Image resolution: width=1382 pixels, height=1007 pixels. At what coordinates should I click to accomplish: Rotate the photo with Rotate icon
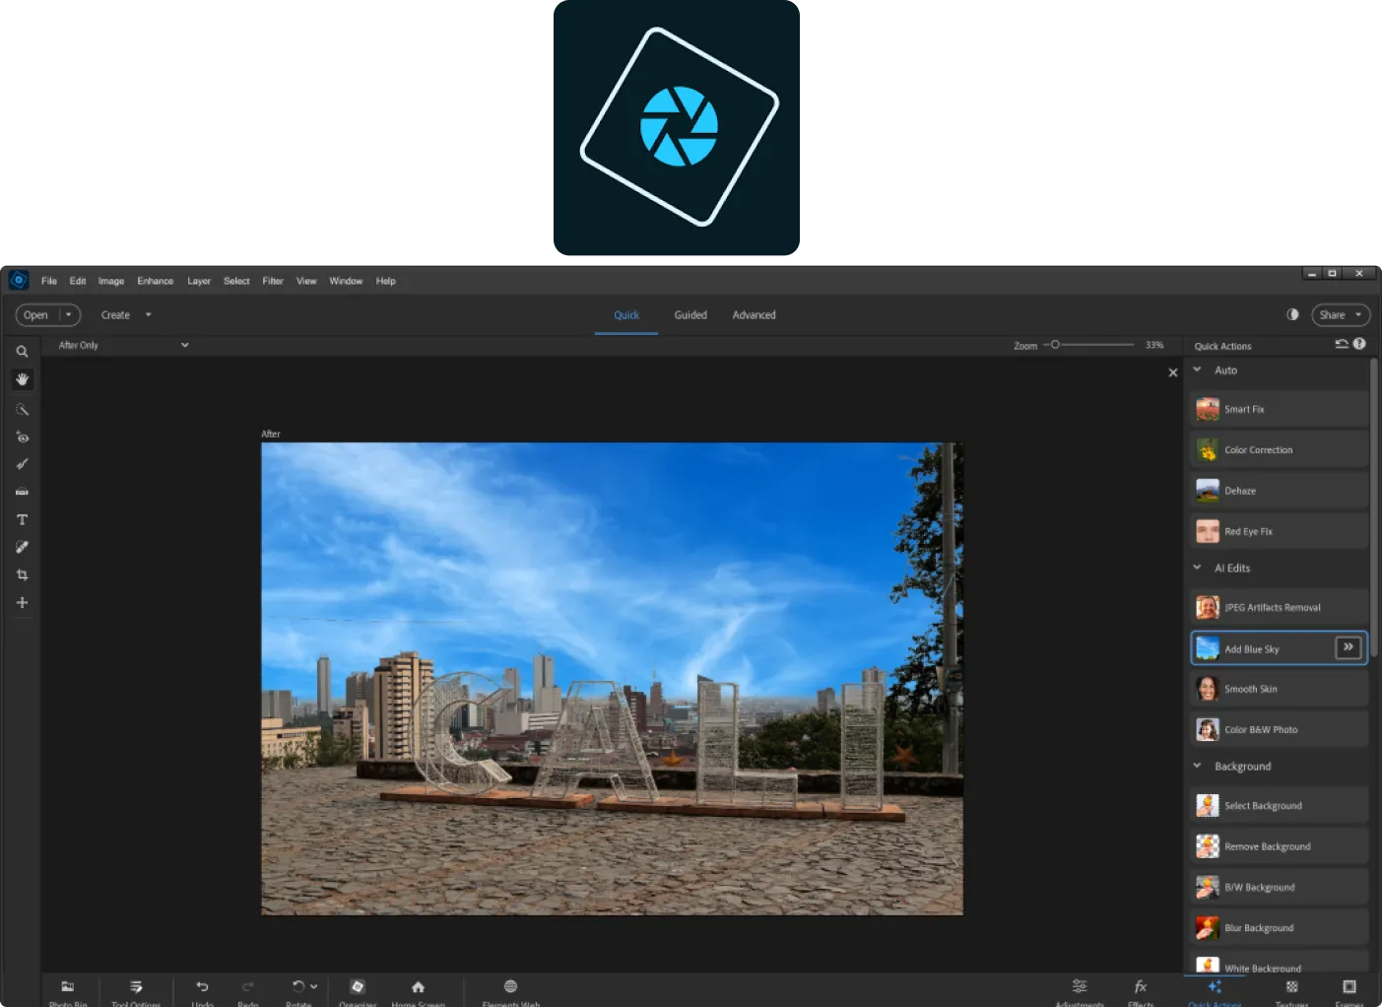point(298,986)
